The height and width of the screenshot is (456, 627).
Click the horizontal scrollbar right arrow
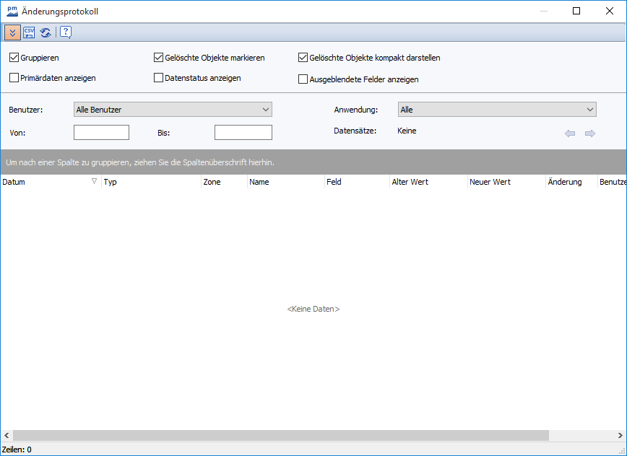pos(620,436)
